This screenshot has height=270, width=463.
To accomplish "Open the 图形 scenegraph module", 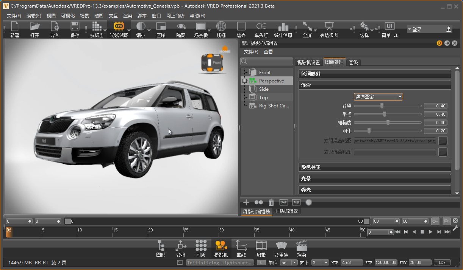I will click(161, 249).
